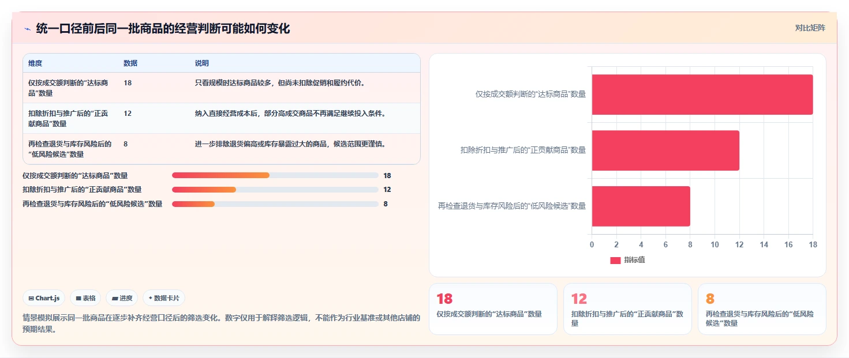Click the Chart.js tag
This screenshot has width=849, height=358.
[44, 298]
